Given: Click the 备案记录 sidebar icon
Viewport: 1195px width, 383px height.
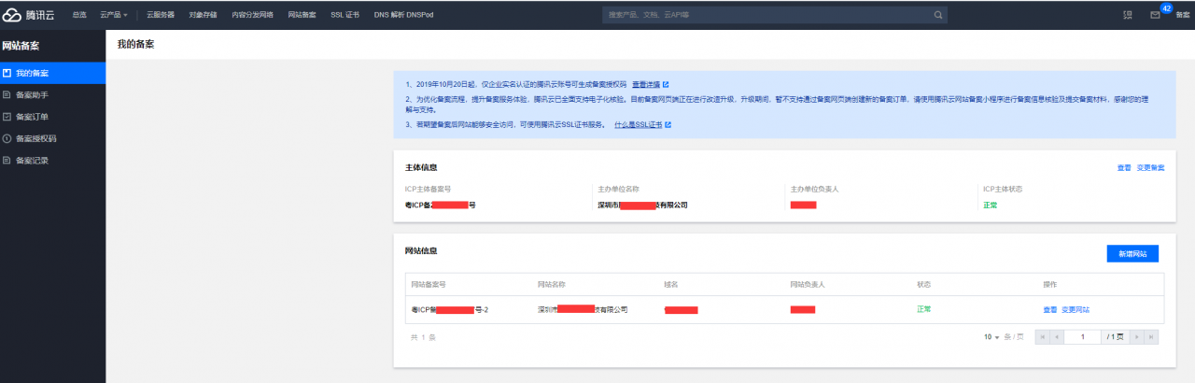Looking at the screenshot, I should (7, 160).
